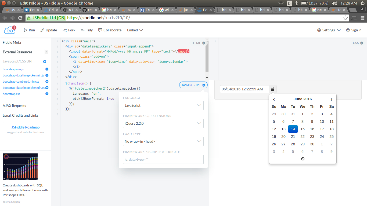Image resolution: width=367 pixels, height=206 pixels.
Task: Open the Language dropdown
Action: tap(163, 105)
